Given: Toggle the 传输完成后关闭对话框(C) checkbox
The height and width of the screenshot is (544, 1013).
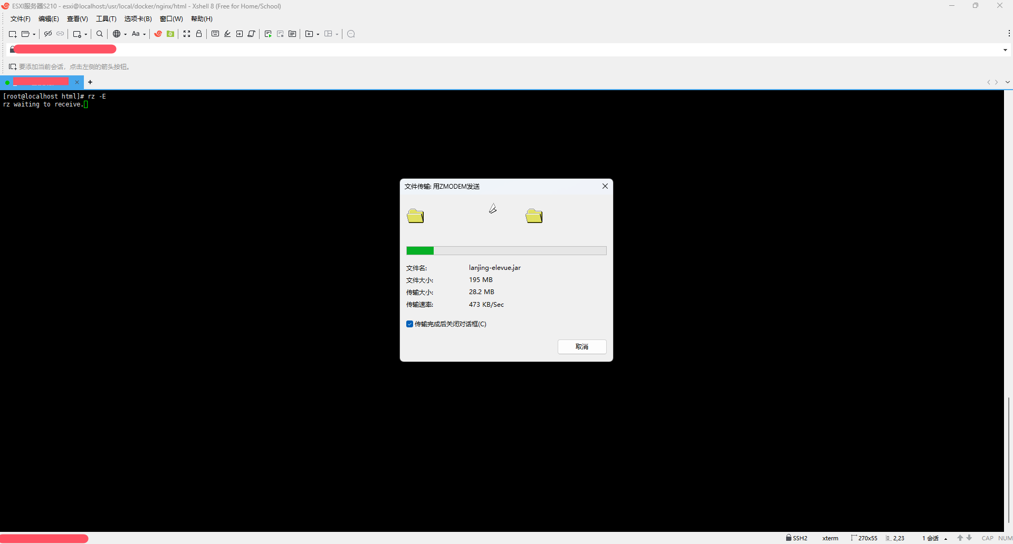Looking at the screenshot, I should tap(409, 324).
